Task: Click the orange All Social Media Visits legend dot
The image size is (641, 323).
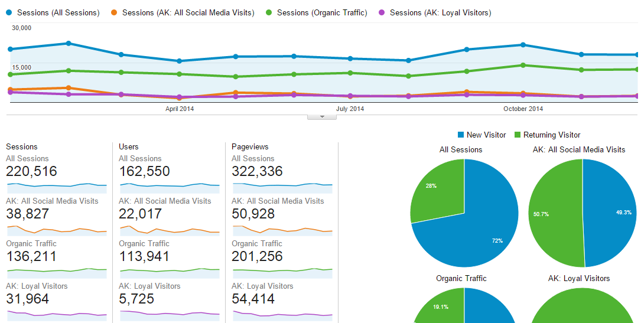Action: [x=114, y=12]
